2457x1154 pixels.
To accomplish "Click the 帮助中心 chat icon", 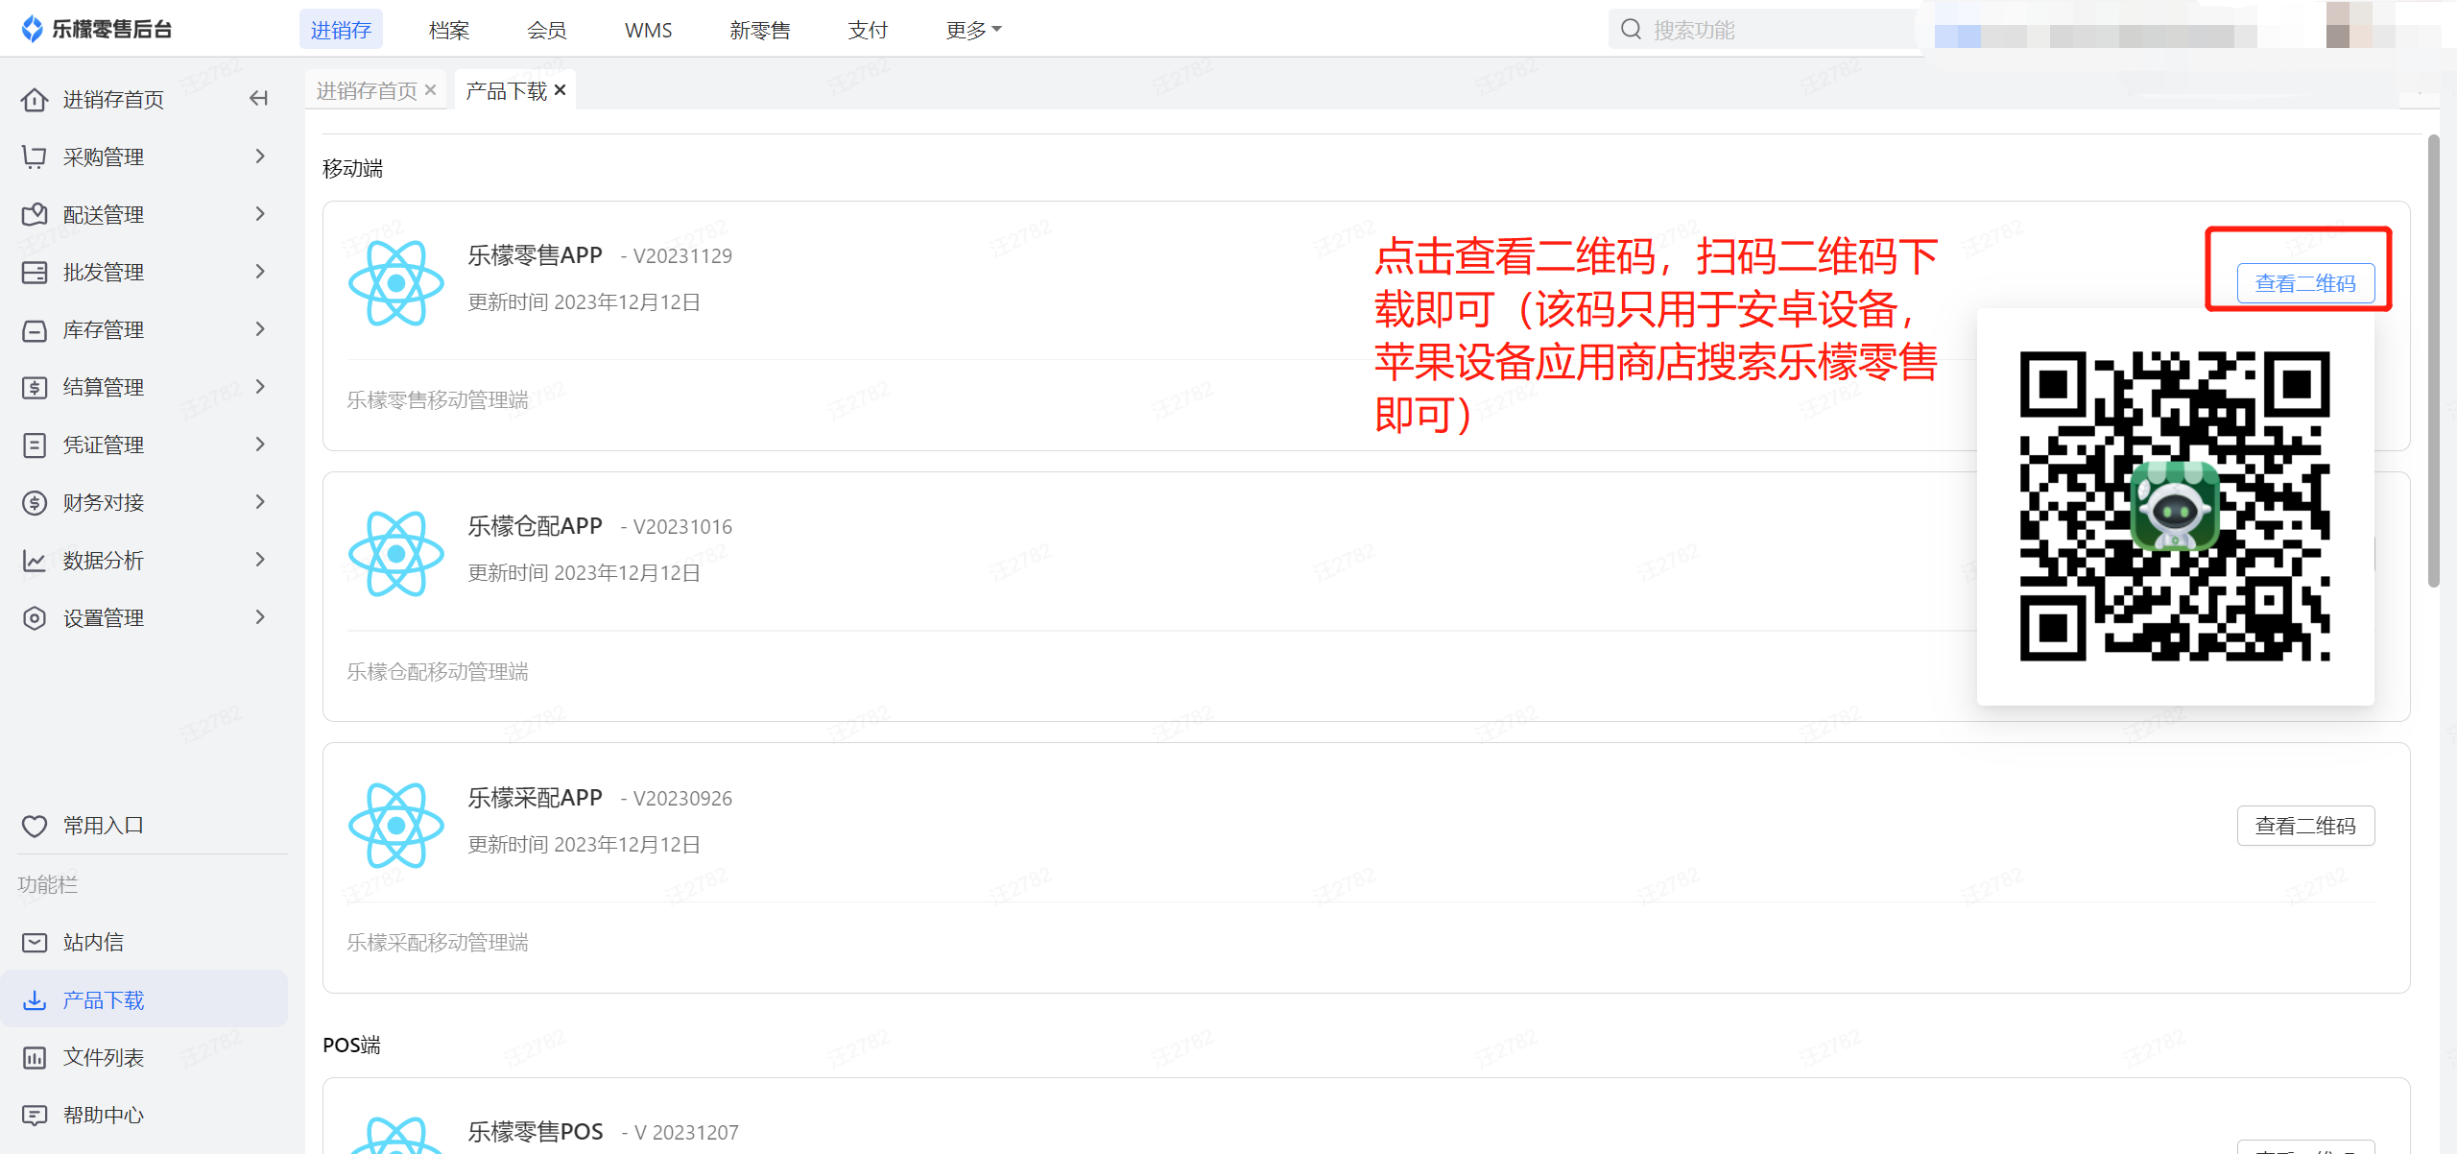I will click(x=35, y=1116).
